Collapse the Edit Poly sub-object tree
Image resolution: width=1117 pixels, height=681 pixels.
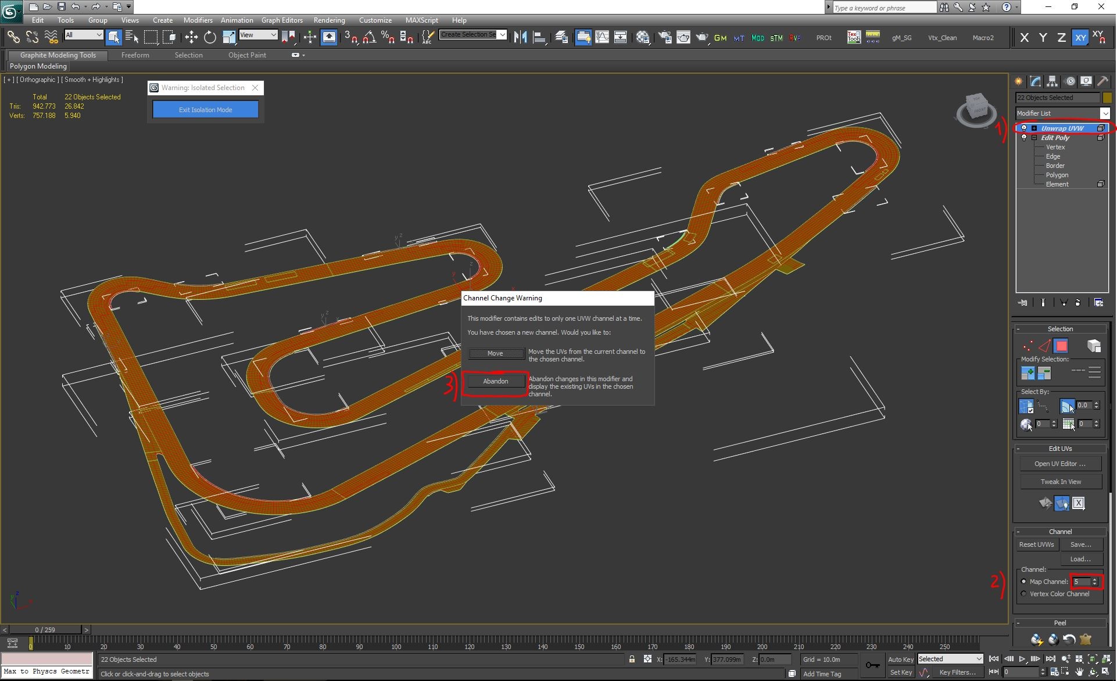coord(1034,138)
